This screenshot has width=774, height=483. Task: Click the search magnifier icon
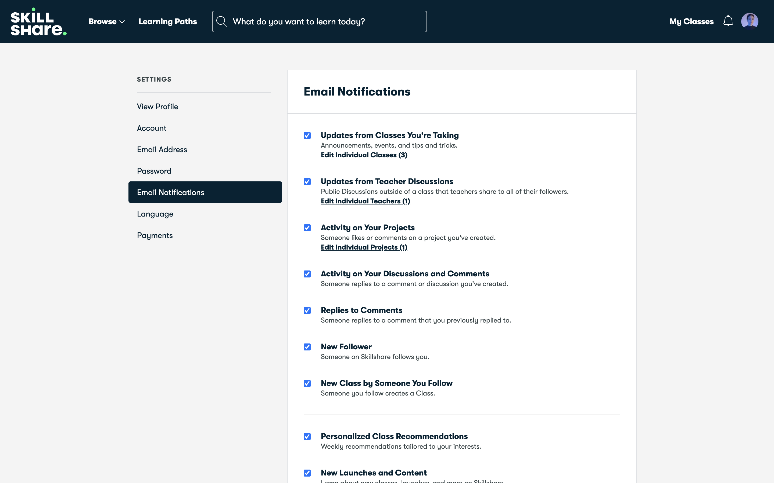(x=221, y=21)
